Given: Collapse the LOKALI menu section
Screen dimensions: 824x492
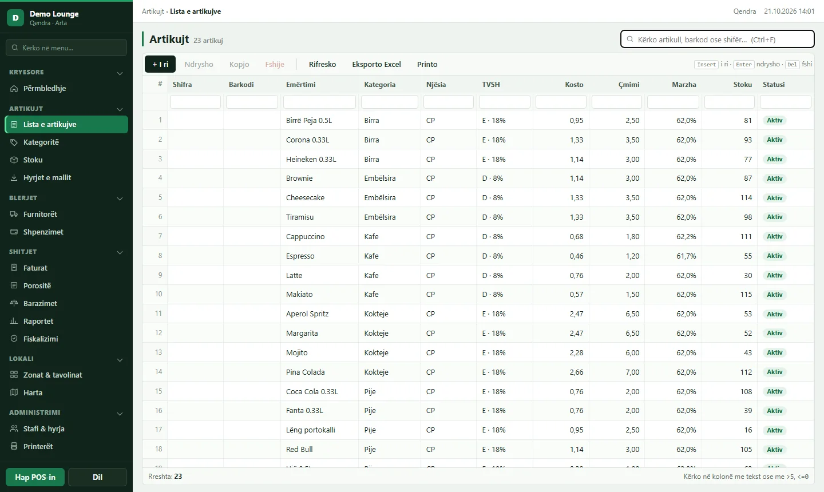Looking at the screenshot, I should point(120,360).
